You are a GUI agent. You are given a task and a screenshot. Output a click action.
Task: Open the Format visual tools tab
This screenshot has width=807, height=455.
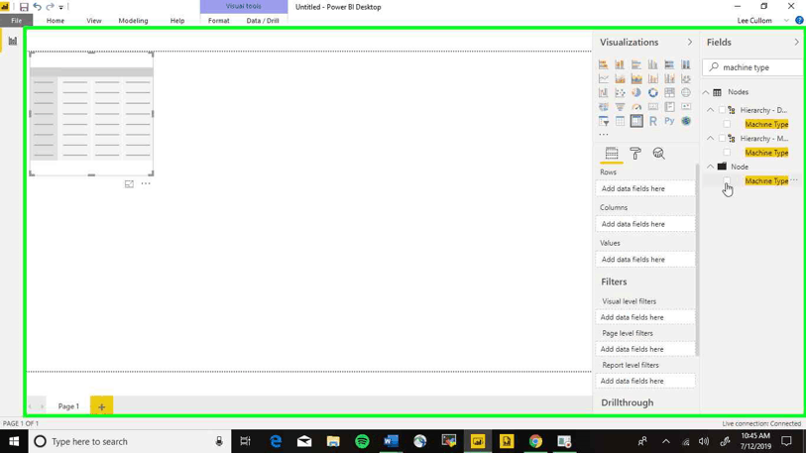click(219, 21)
